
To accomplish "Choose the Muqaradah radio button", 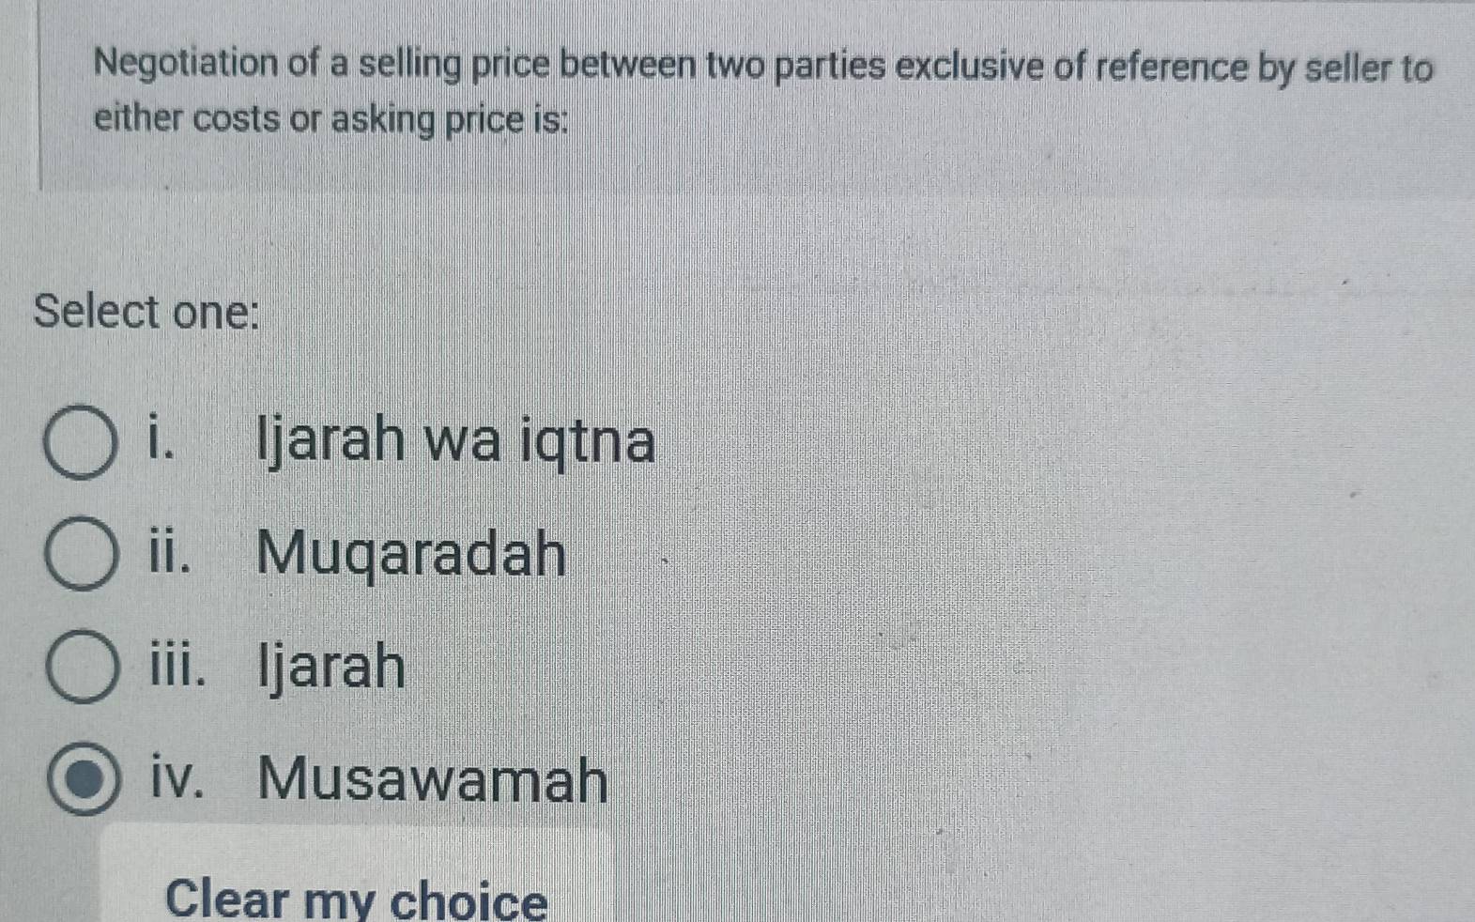I will (x=82, y=554).
